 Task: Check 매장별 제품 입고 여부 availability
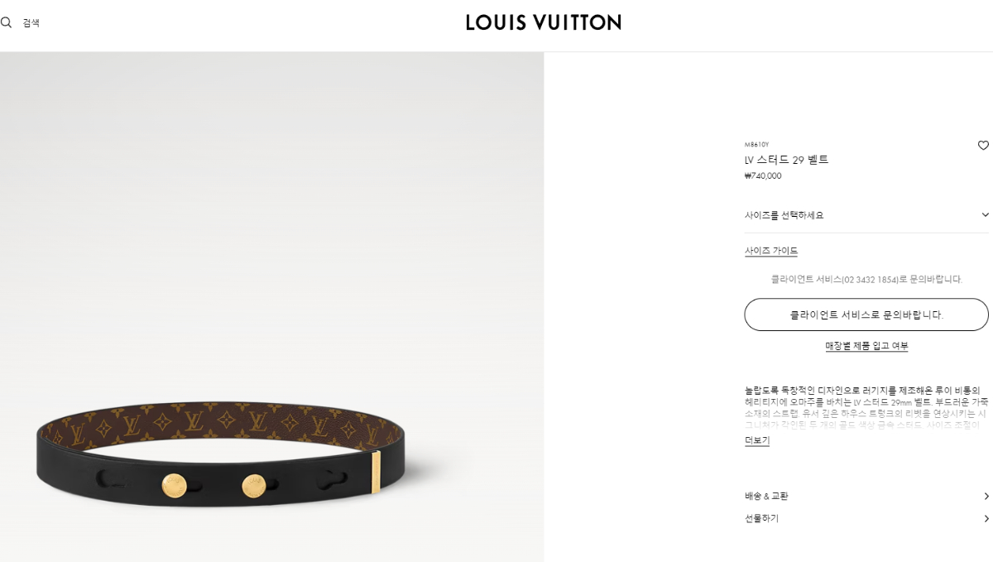[866, 346]
